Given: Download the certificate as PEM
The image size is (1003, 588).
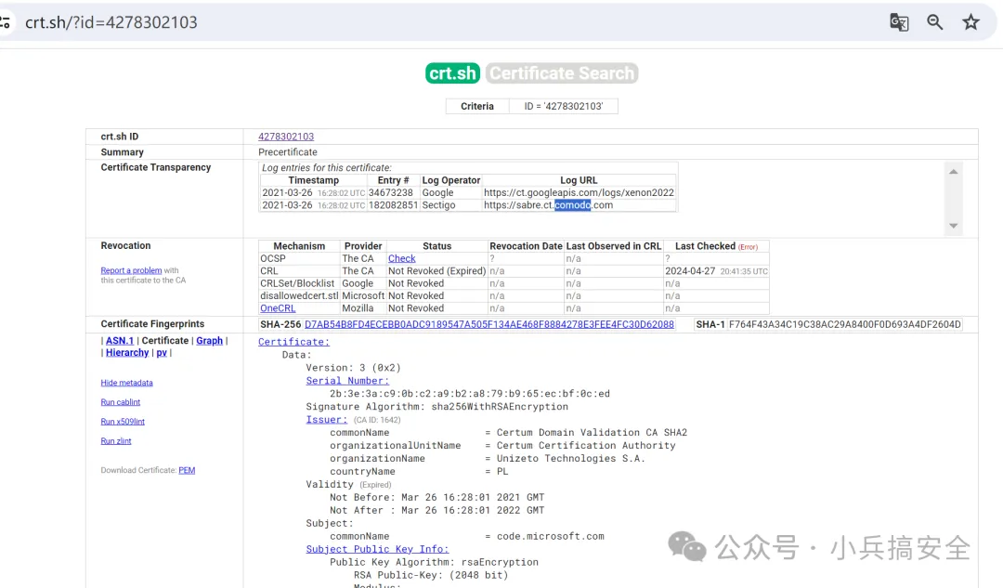Looking at the screenshot, I should [x=187, y=470].
